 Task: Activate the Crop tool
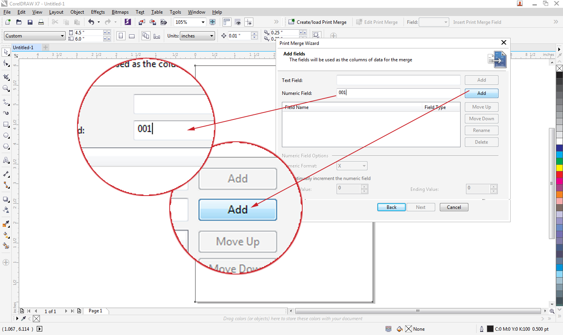(x=6, y=76)
